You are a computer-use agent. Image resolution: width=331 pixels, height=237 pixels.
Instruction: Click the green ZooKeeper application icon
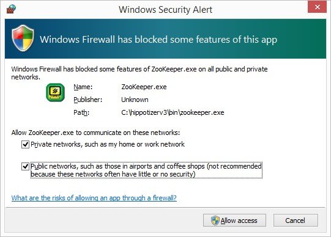(55, 92)
